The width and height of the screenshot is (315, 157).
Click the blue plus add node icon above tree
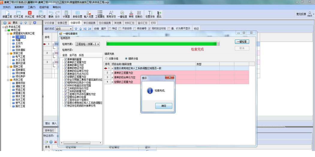[x=5, y=23]
